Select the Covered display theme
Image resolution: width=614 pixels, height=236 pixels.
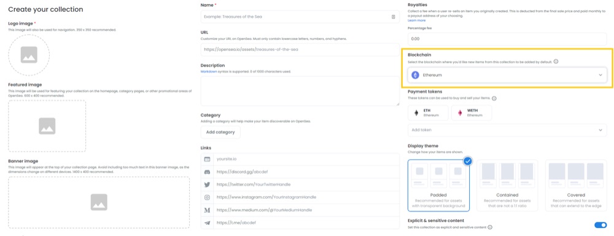576,186
